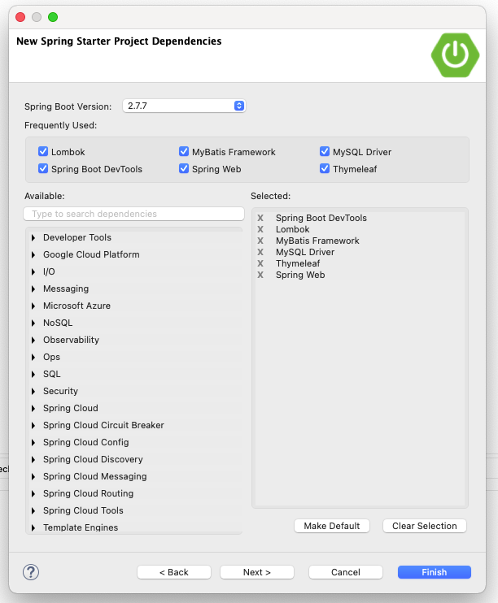The width and height of the screenshot is (498, 603).
Task: Expand the Microsoft Azure category
Action: 33,306
